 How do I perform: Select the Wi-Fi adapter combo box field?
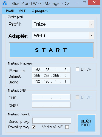(x=63, y=35)
